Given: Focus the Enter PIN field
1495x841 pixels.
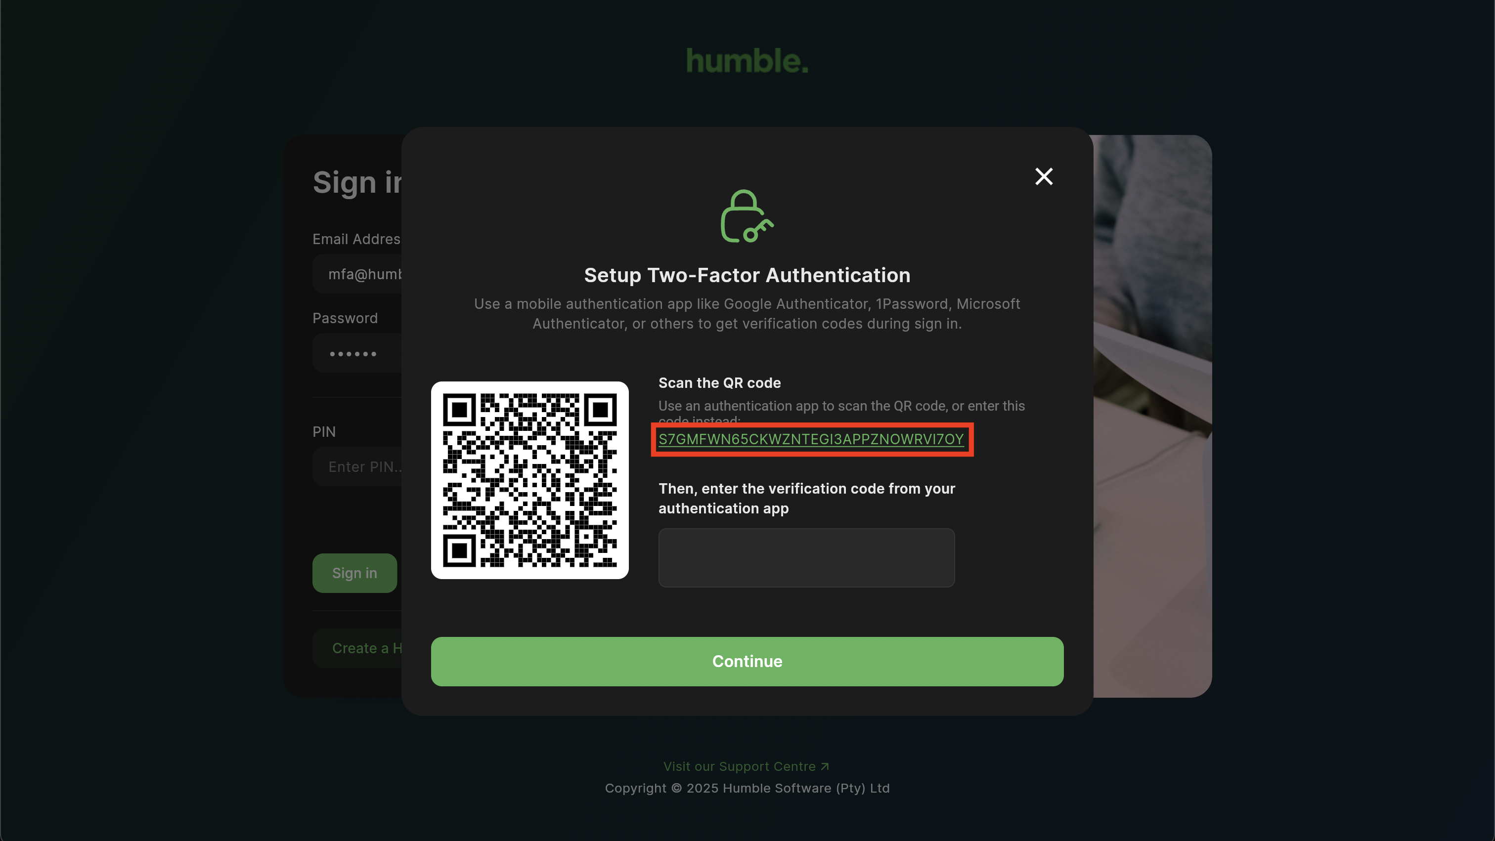Looking at the screenshot, I should tap(357, 466).
